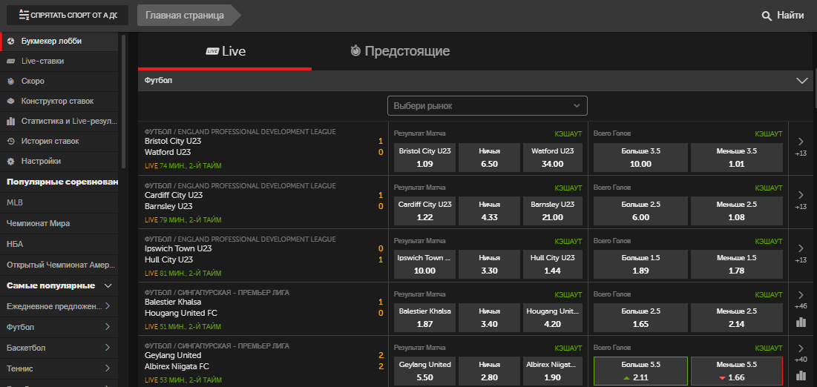
Task: Click the left sidebar scrollbar
Action: [x=123, y=102]
